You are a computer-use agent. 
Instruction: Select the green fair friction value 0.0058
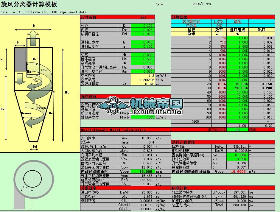(237, 155)
